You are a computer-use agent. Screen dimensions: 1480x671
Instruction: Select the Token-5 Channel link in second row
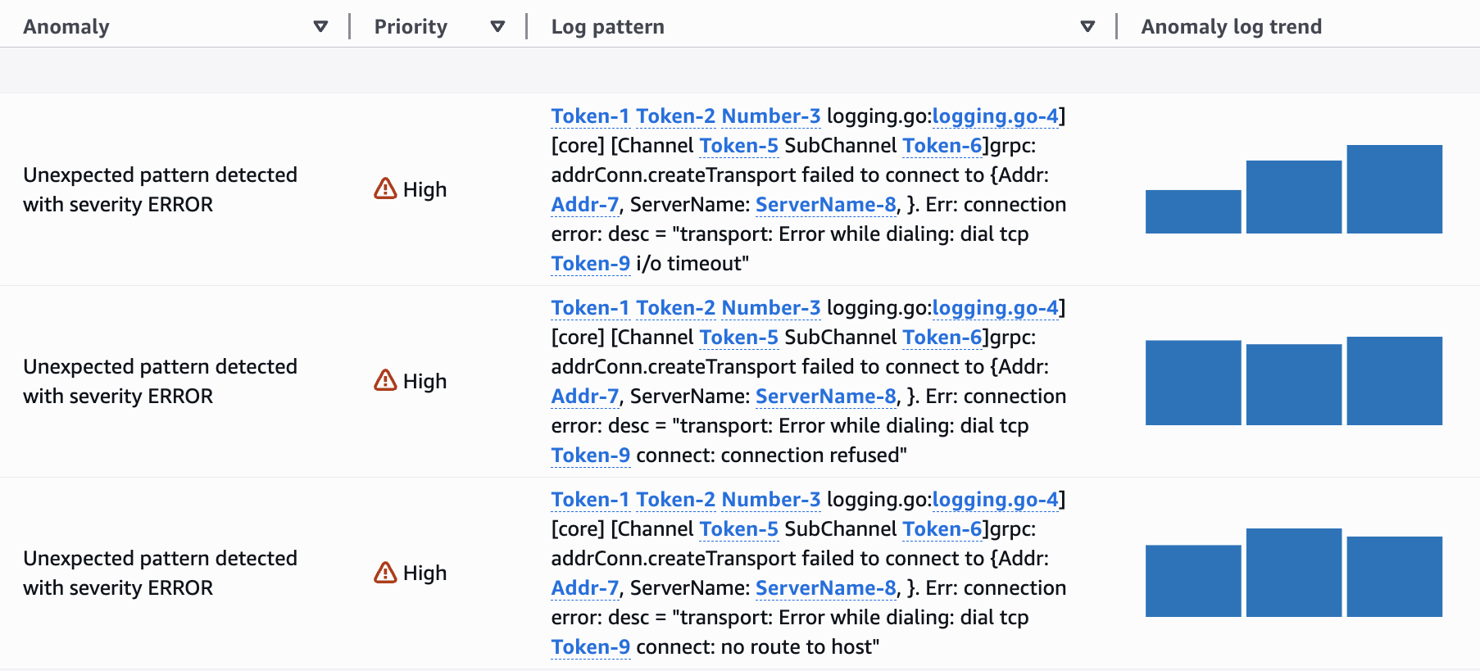[x=739, y=338]
